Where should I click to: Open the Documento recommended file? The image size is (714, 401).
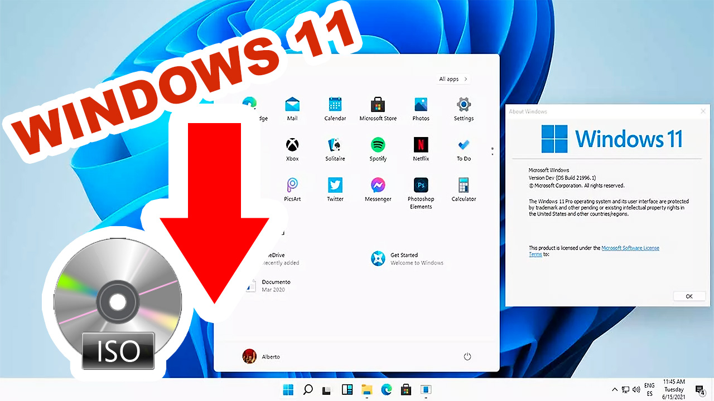(x=269, y=286)
